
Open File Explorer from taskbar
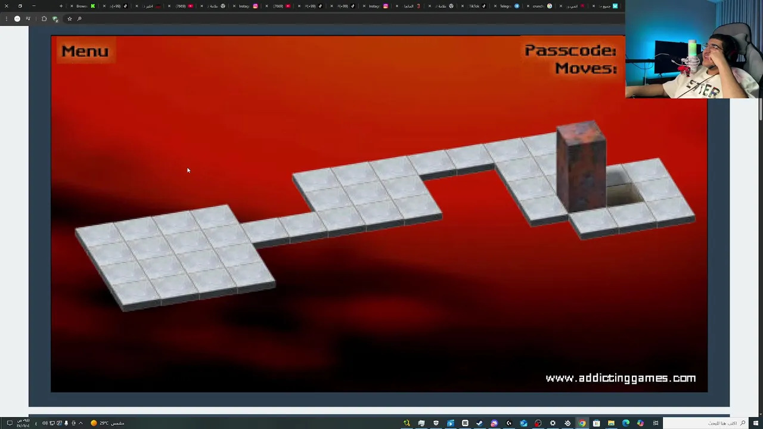(611, 423)
